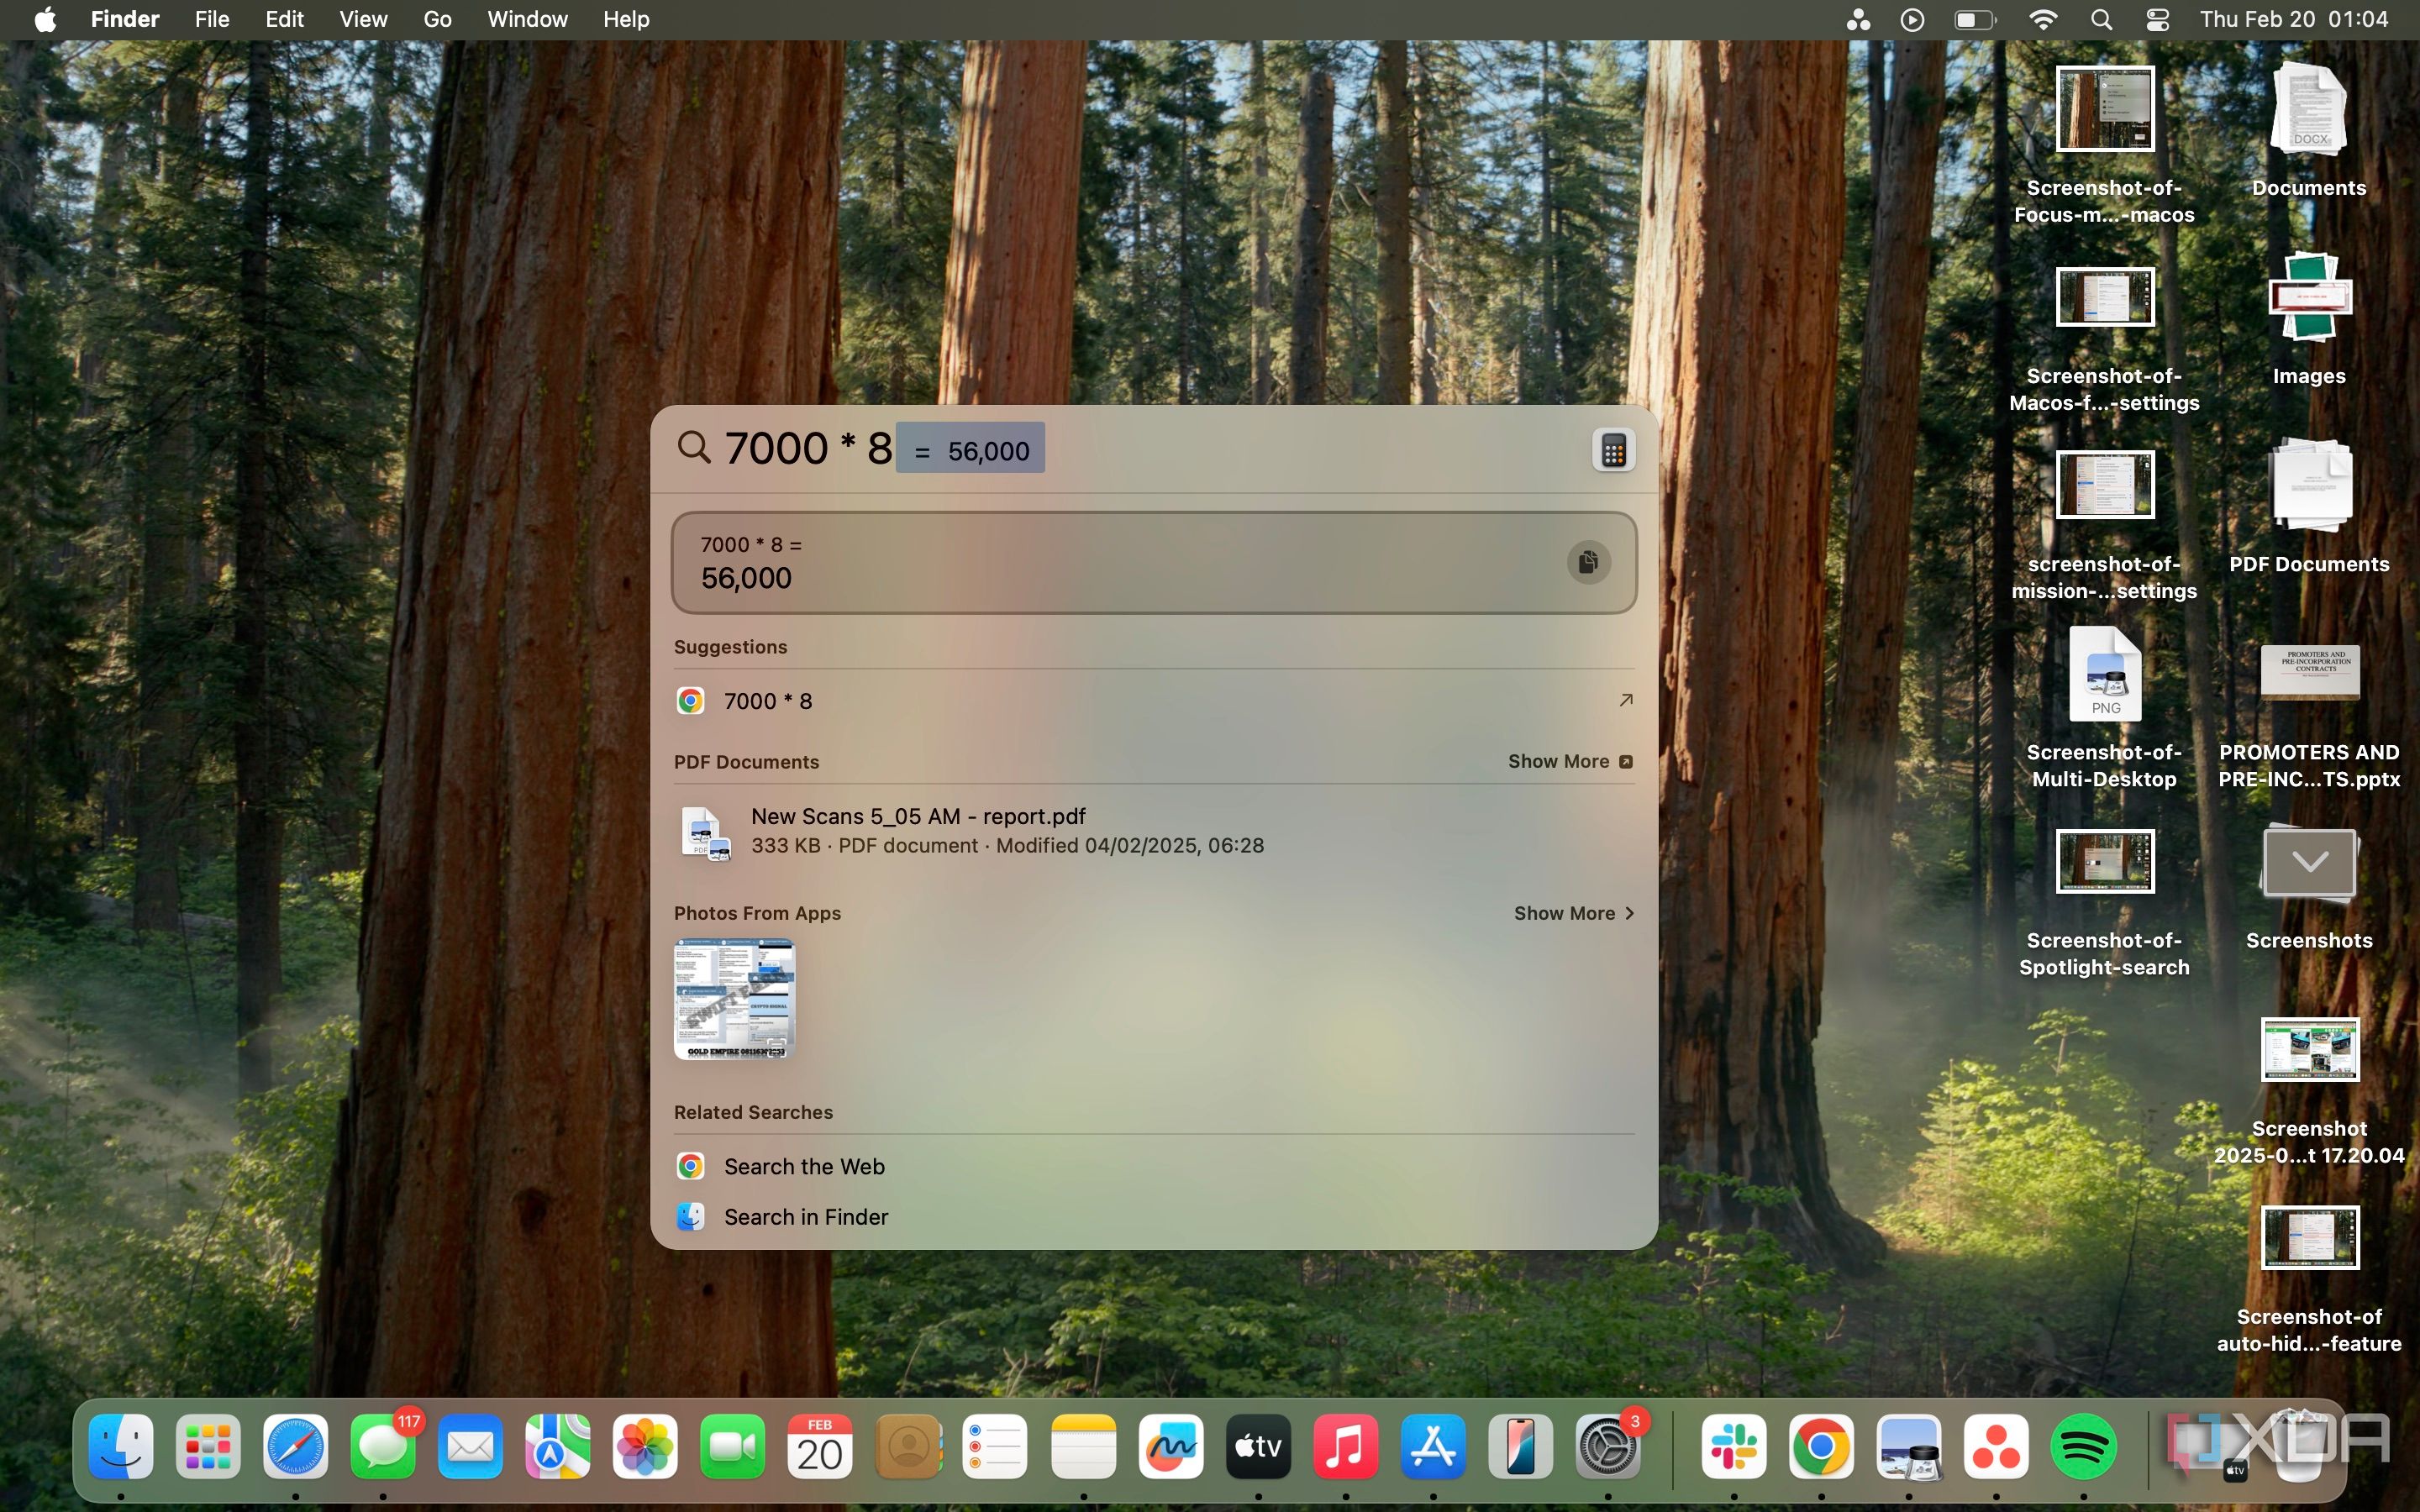Copy the 56,000 result with copy icon
The width and height of the screenshot is (2420, 1512).
(x=1588, y=562)
